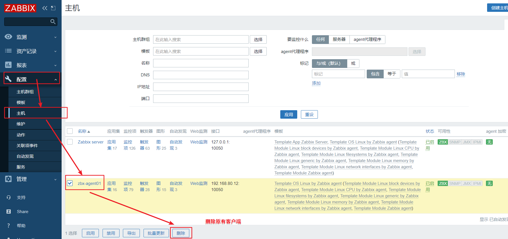Open the zbx-agent01 host link

coord(89,183)
